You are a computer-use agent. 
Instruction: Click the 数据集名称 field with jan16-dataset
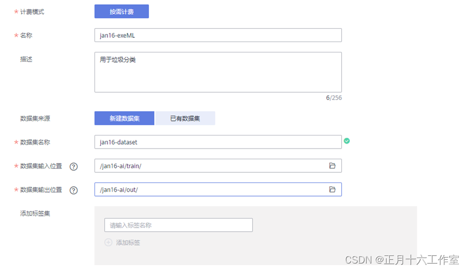[218, 142]
